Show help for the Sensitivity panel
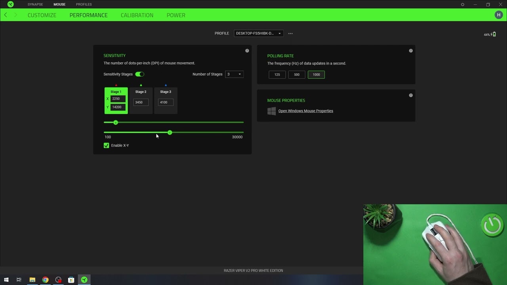This screenshot has height=285, width=507. coord(247,51)
